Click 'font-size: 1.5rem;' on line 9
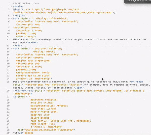The height and width of the screenshot is (135, 151). [x=29, y=31]
